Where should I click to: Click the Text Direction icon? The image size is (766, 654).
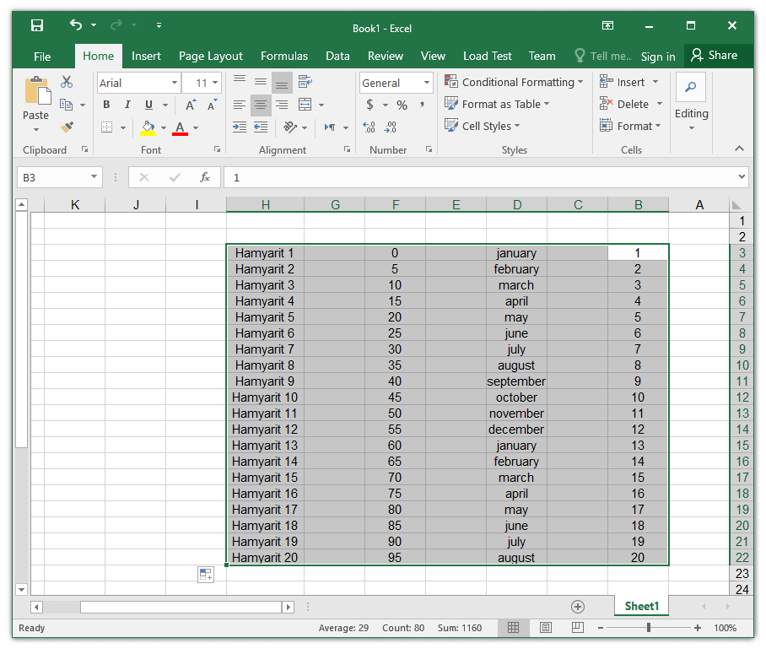pos(330,127)
